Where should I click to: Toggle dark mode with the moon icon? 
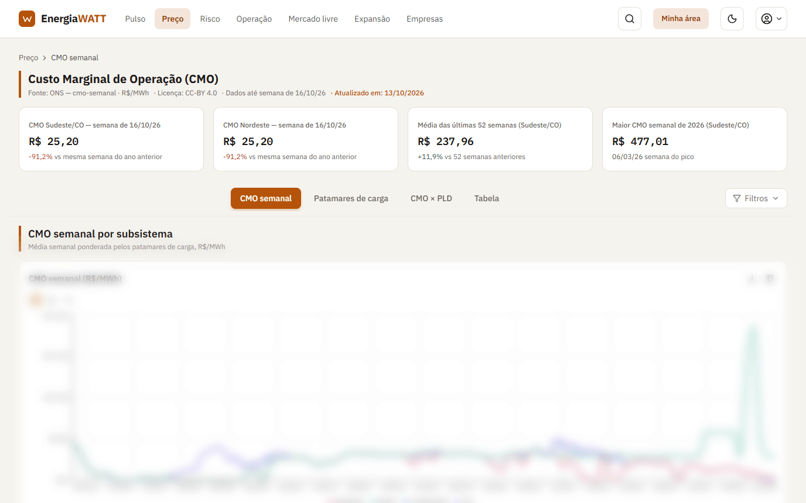732,19
